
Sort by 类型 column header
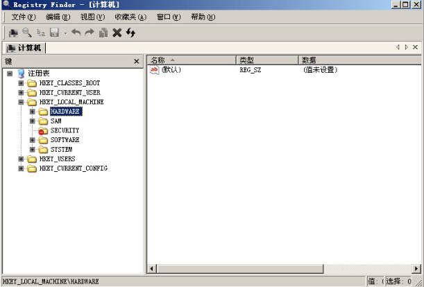point(267,60)
